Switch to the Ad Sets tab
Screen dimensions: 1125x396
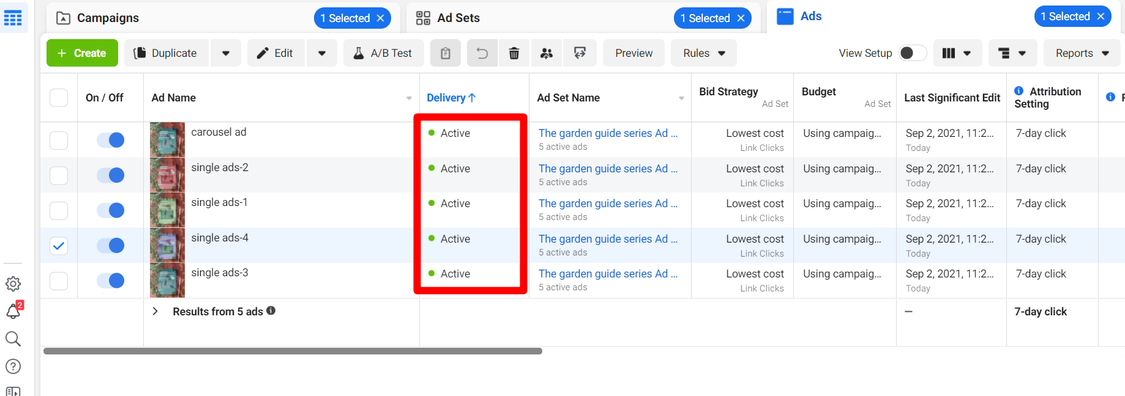coord(458,18)
